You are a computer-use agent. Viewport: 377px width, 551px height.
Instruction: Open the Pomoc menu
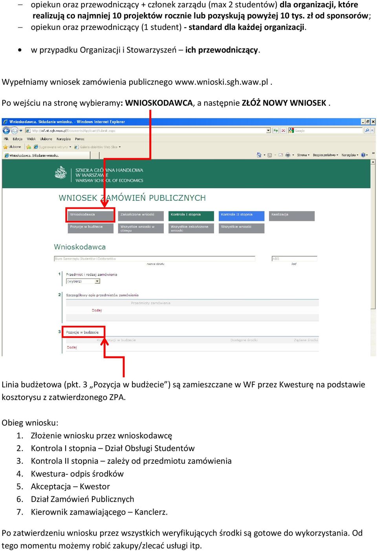[80, 139]
